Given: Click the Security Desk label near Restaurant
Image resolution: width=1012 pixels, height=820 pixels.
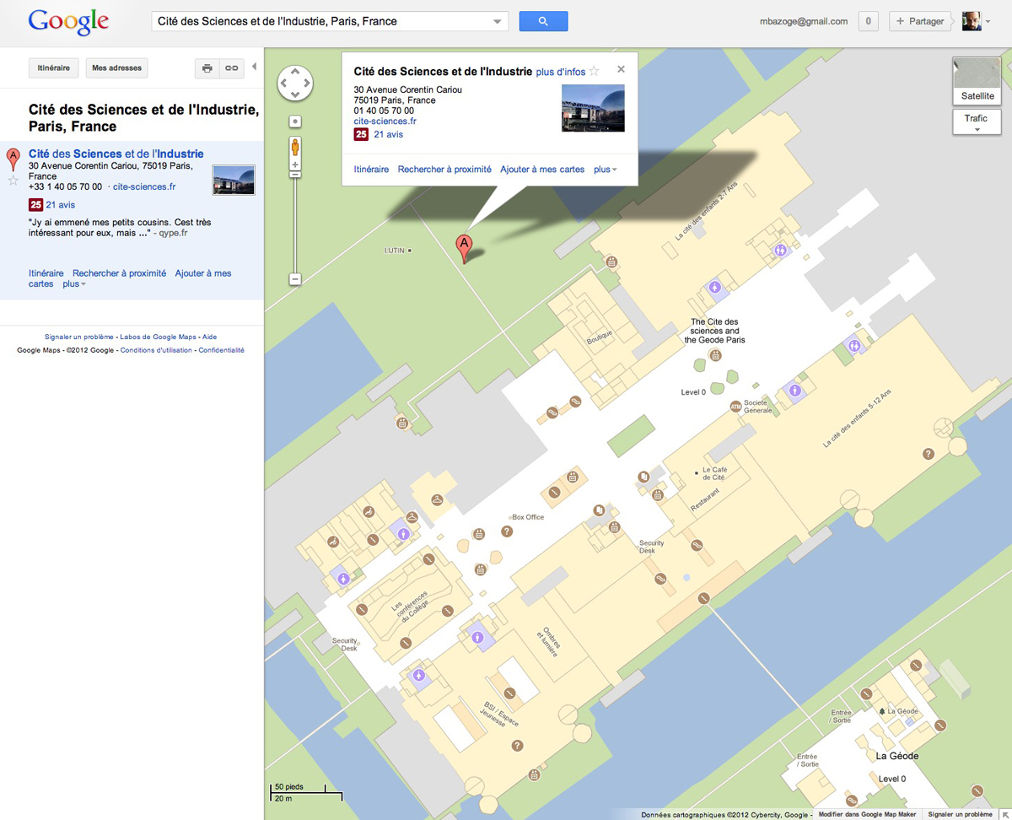Looking at the screenshot, I should click(652, 547).
